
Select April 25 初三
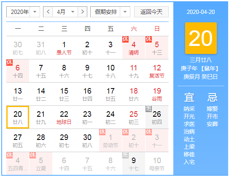[x=134, y=117]
